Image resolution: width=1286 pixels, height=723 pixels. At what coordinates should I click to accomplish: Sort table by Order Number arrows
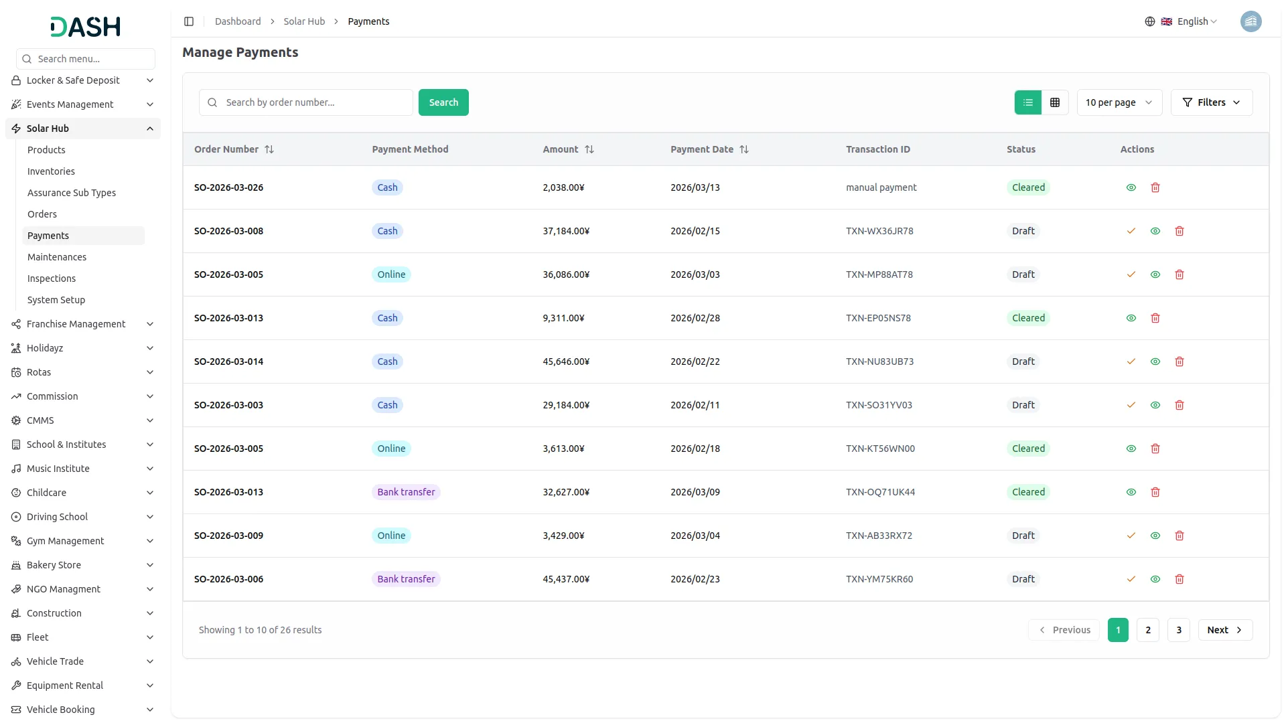269,149
